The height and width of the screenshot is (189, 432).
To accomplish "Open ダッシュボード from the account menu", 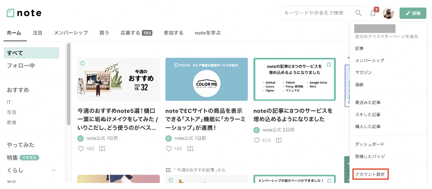I will pos(370,144).
